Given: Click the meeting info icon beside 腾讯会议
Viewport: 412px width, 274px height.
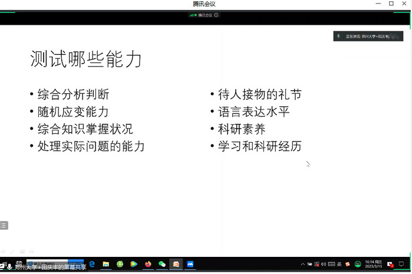Looking at the screenshot, I should pos(216,15).
